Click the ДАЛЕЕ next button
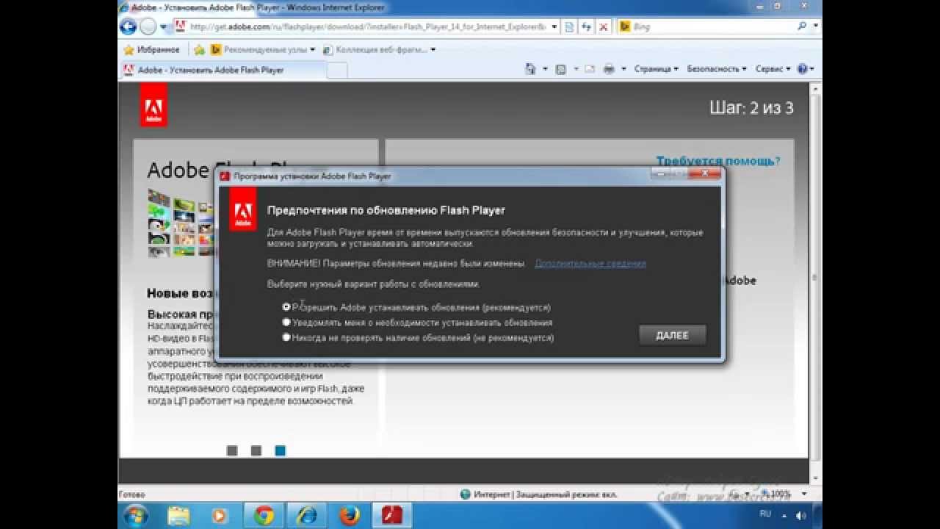Screen dimensions: 940x529 coord(672,335)
